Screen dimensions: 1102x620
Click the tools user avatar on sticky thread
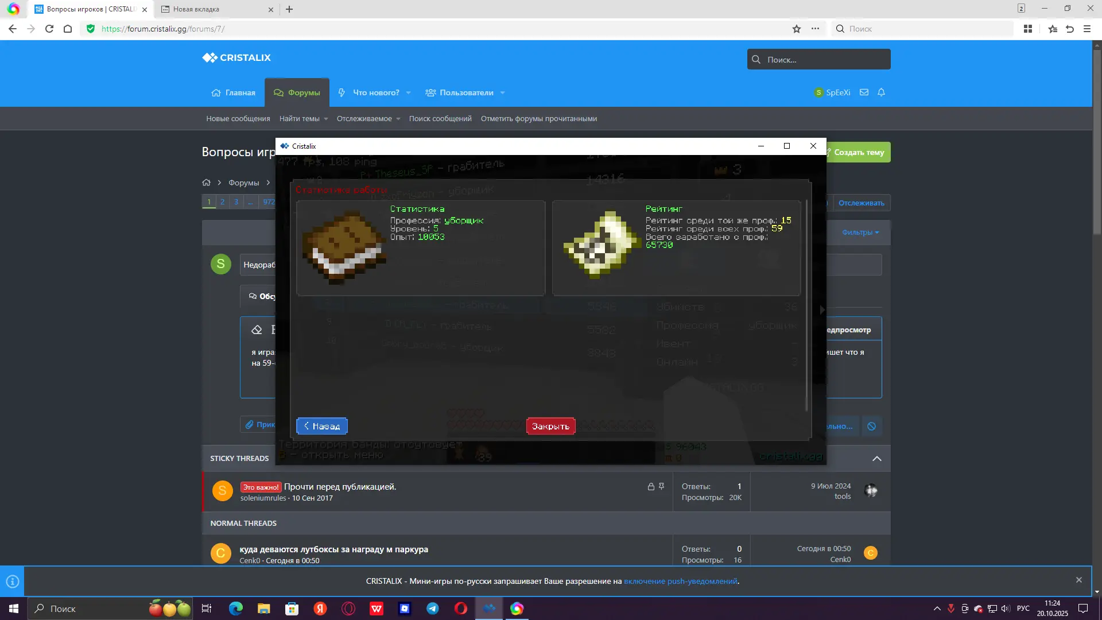tap(871, 491)
